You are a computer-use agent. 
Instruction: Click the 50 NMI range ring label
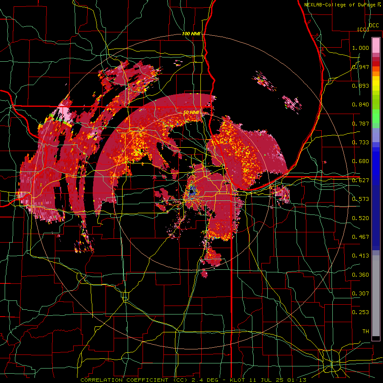[x=191, y=113]
